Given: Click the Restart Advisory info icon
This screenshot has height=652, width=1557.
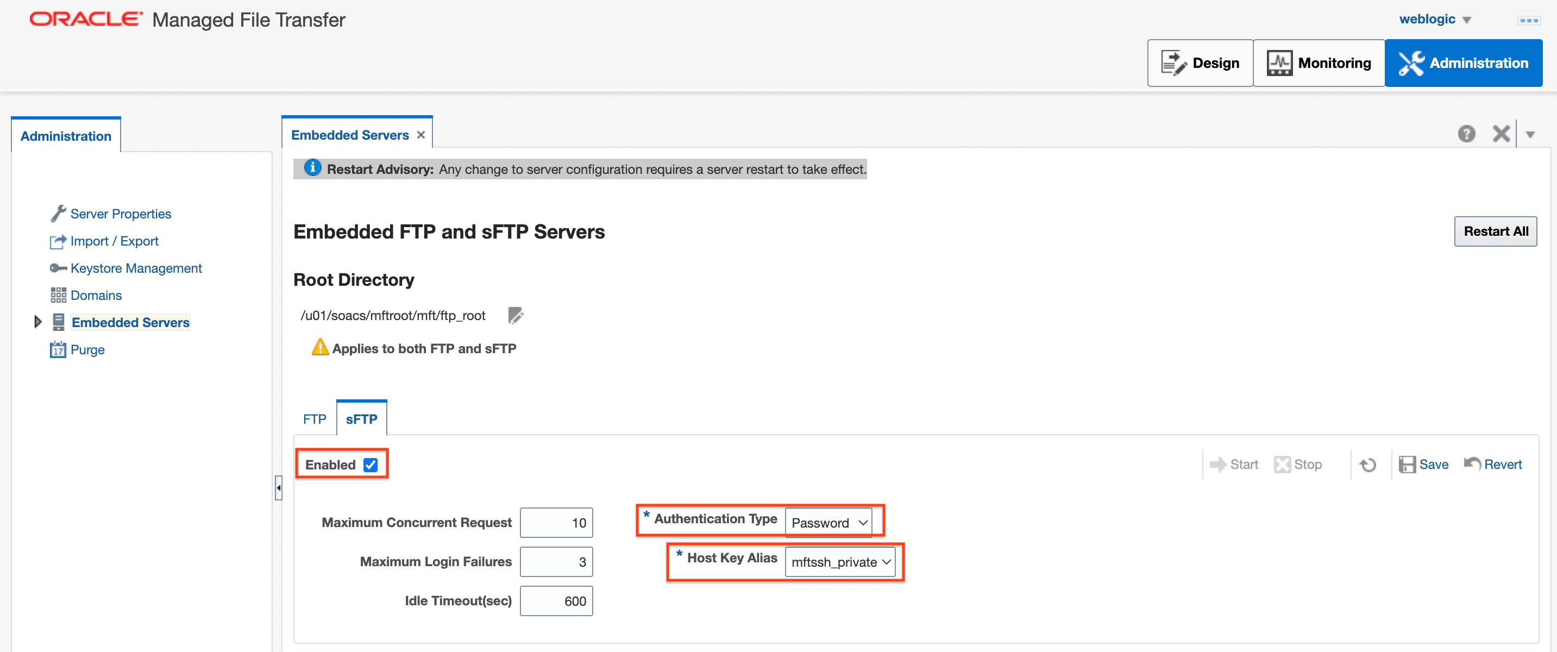Looking at the screenshot, I should 312,168.
